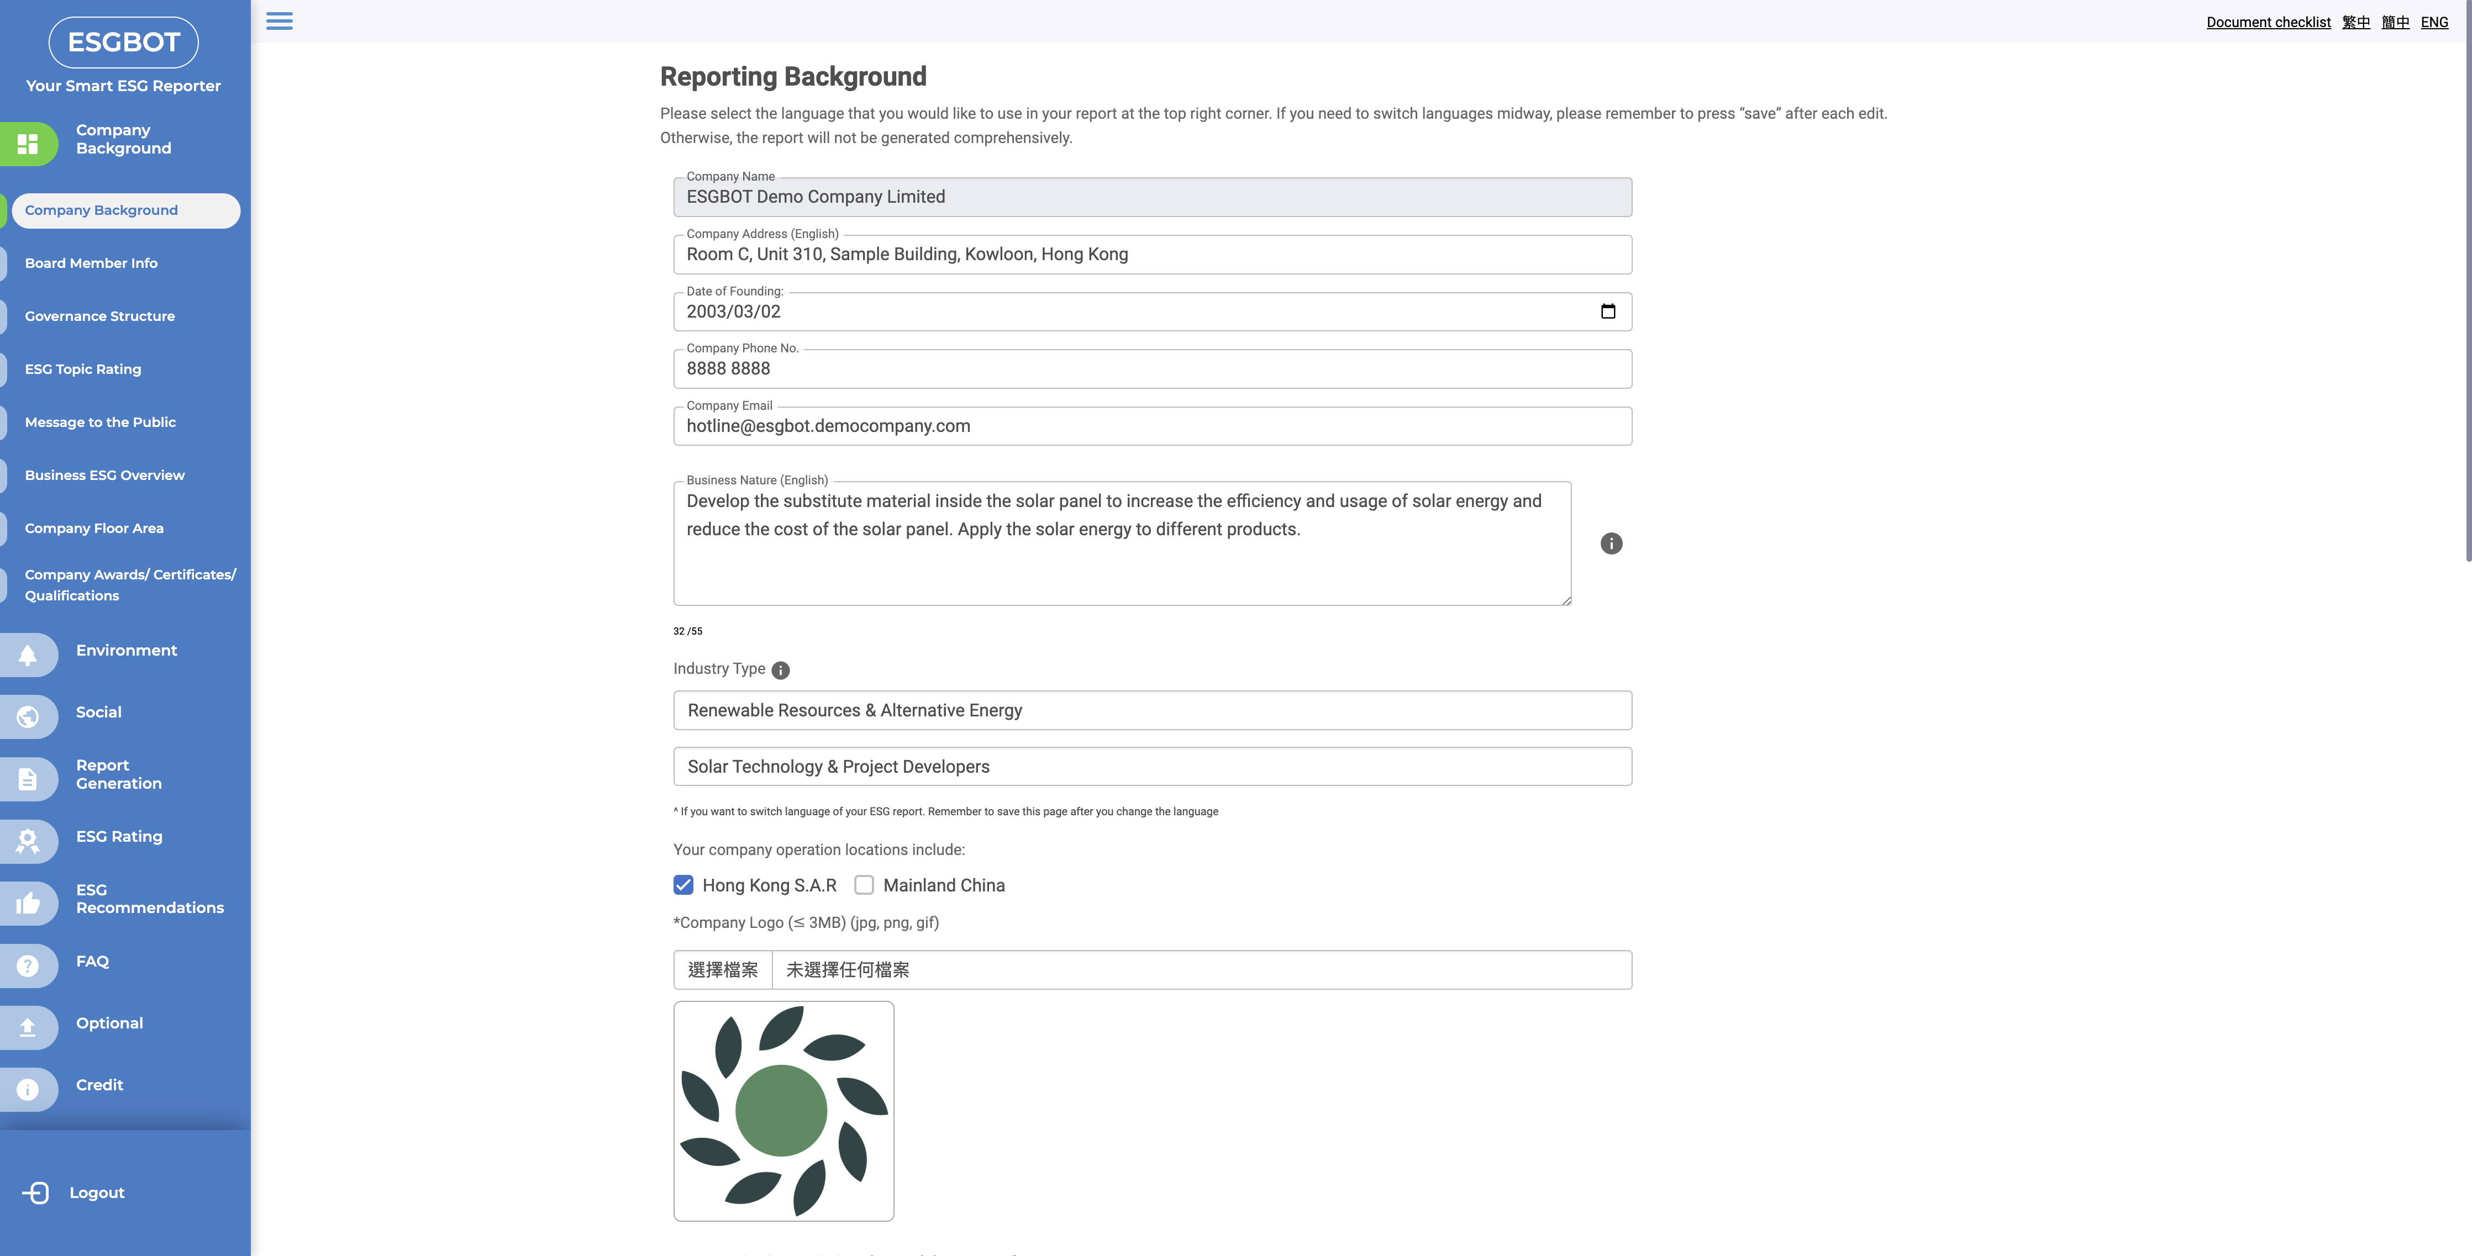Click the choose file button for logo
This screenshot has height=1256, width=2472.
[723, 970]
